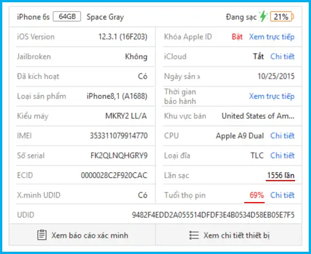This screenshot has width=311, height=254.
Task: Click the green charging lightning bolt icon
Action: point(264,16)
